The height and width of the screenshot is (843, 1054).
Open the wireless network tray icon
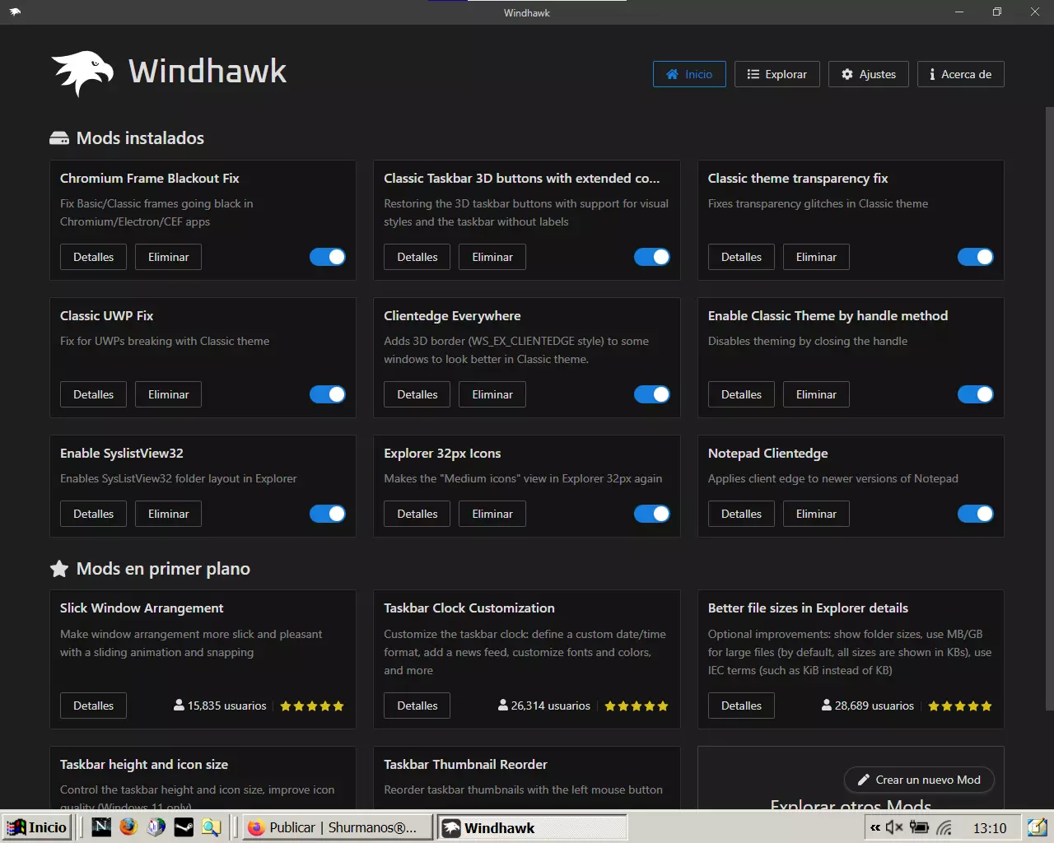tap(944, 827)
